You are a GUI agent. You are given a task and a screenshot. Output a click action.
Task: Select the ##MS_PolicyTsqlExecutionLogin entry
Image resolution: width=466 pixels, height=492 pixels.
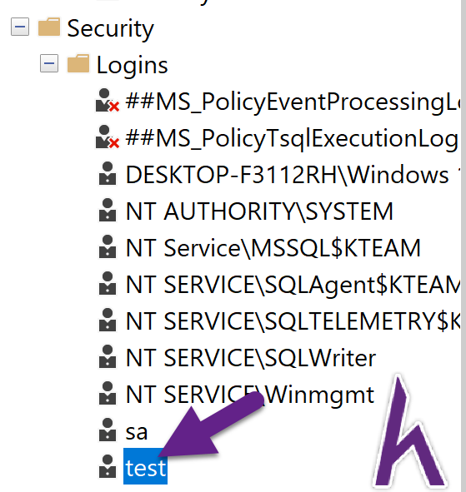pyautogui.click(x=293, y=138)
